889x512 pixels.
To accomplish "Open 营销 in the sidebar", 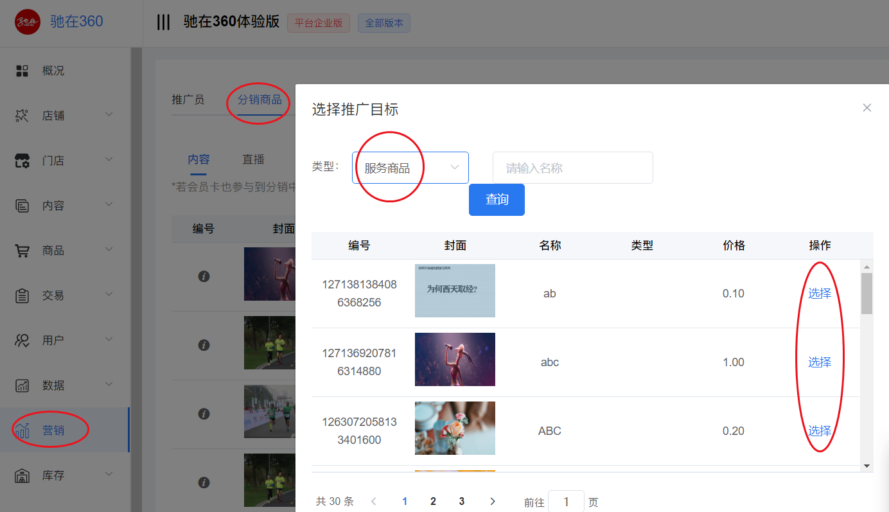I will coord(53,430).
